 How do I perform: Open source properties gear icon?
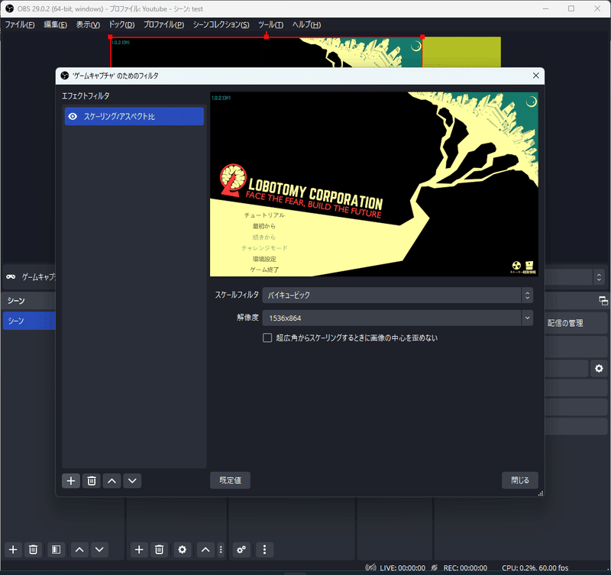(x=182, y=550)
